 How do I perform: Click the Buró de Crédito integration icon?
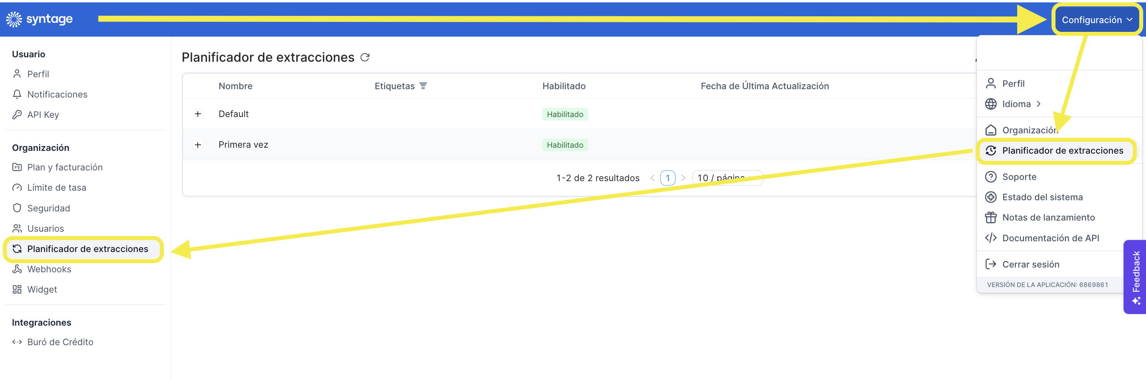[x=17, y=342]
